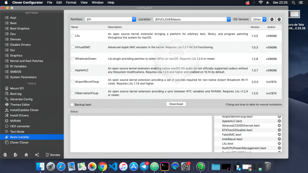Open the Help menu
The width and height of the screenshot is (308, 173).
(111, 2)
